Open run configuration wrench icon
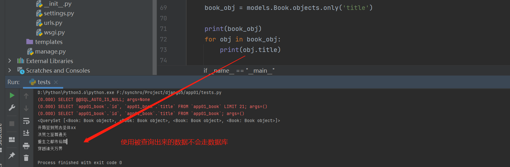The width and height of the screenshot is (510, 167). tap(12, 108)
